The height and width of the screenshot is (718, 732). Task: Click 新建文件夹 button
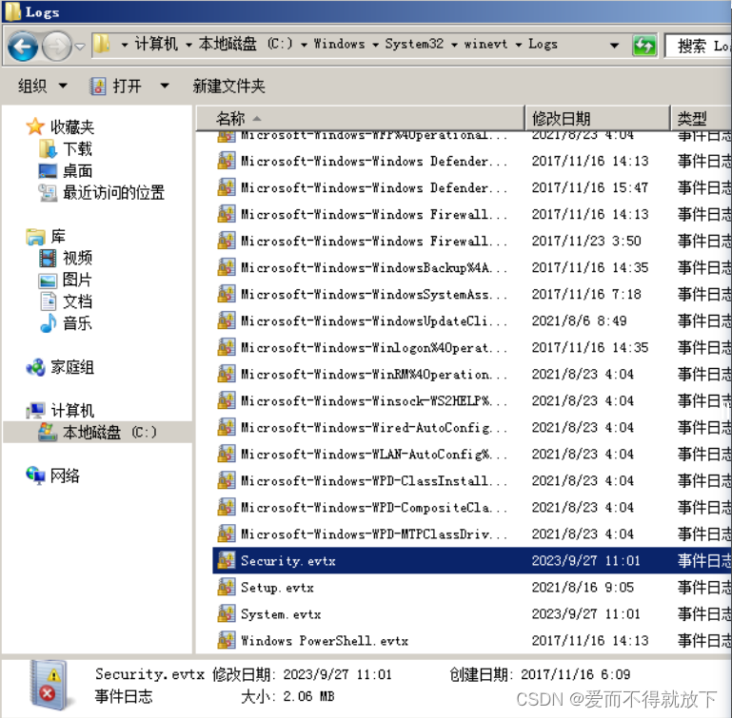pos(228,86)
